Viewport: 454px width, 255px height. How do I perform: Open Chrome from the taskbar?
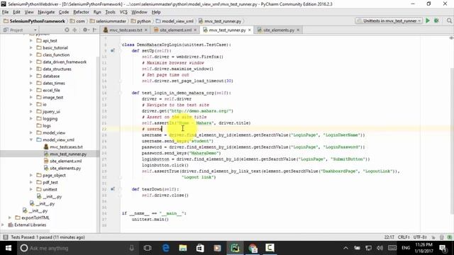(x=253, y=248)
